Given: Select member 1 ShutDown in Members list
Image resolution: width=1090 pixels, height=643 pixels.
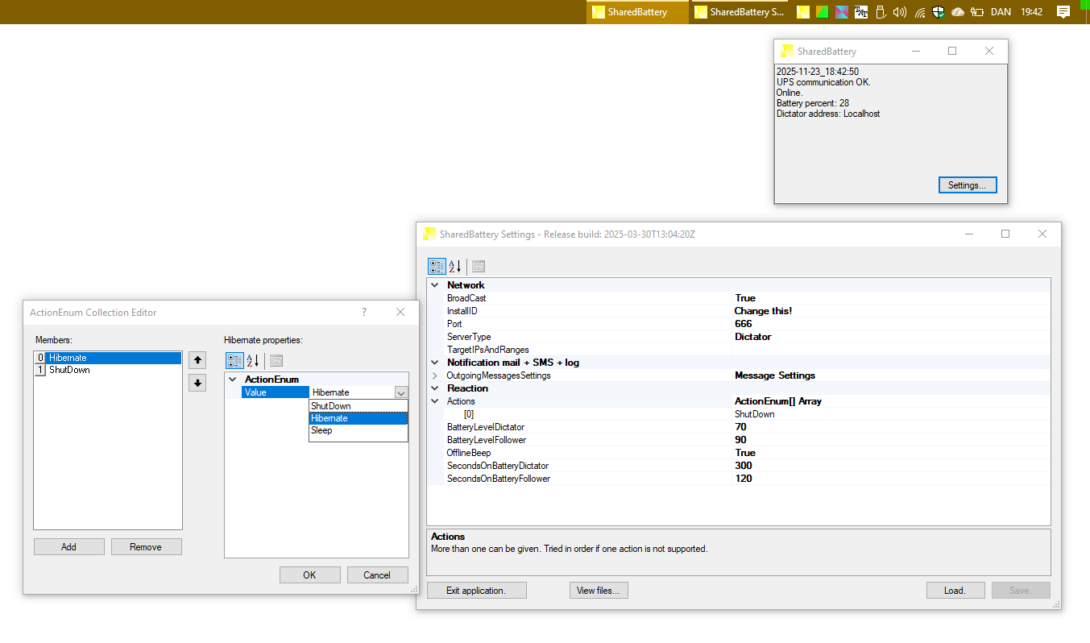Looking at the screenshot, I should [x=108, y=370].
